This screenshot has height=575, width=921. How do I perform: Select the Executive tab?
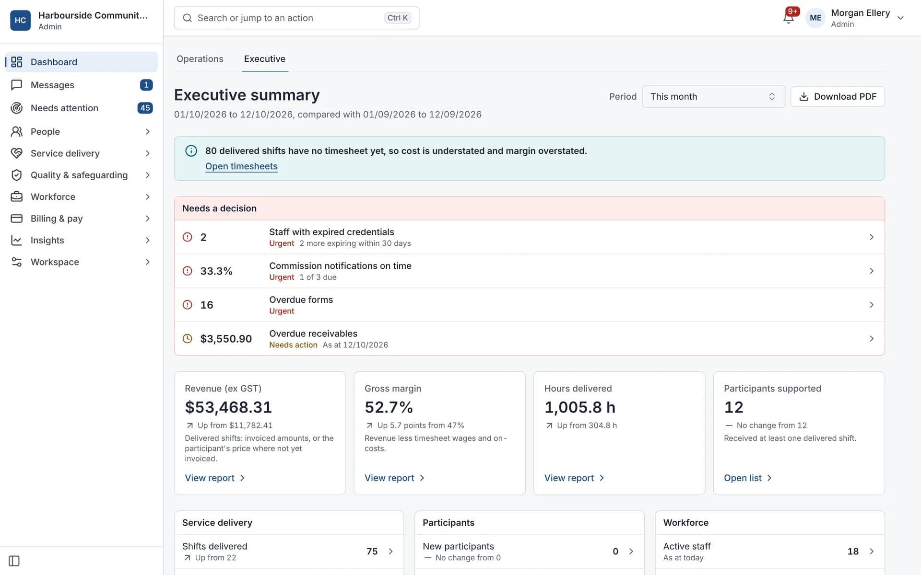[x=265, y=59]
